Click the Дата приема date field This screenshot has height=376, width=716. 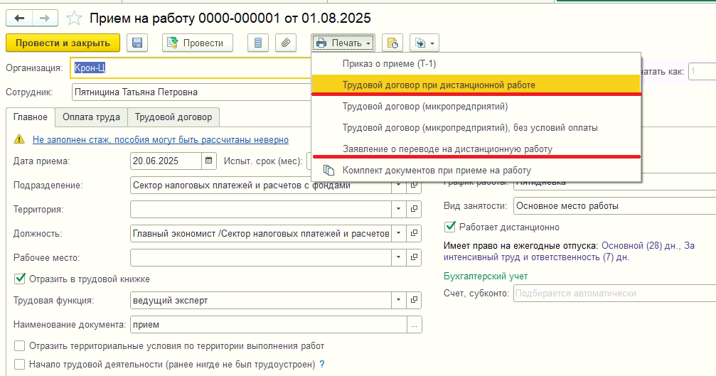pyautogui.click(x=166, y=161)
